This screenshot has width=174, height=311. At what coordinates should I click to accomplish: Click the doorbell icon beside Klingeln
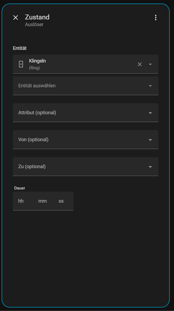pos(21,64)
